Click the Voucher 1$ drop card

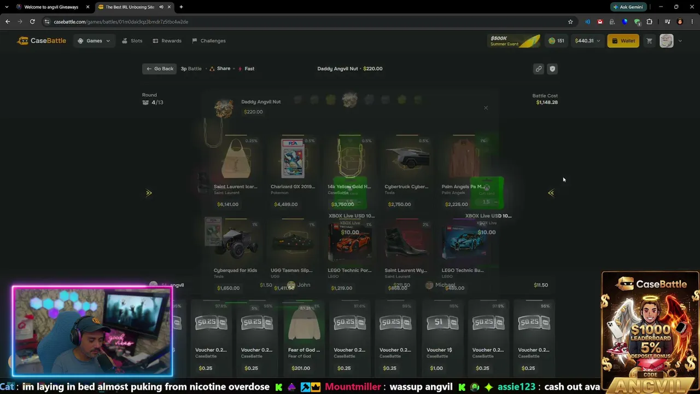click(441, 337)
